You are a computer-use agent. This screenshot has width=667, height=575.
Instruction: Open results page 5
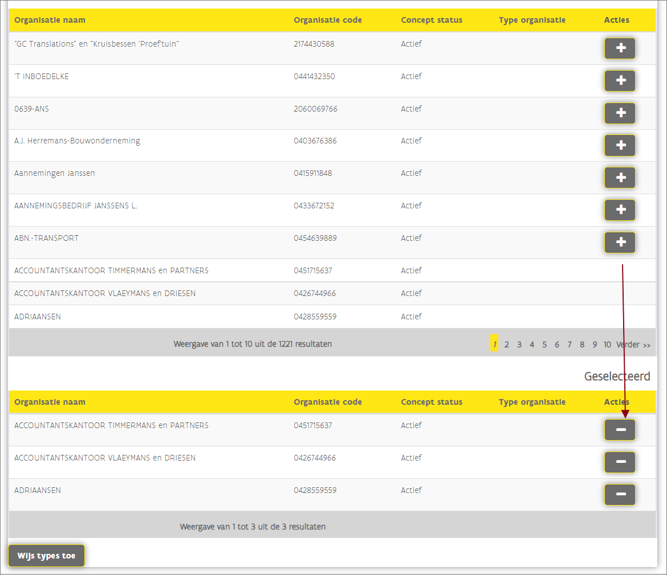(x=544, y=344)
